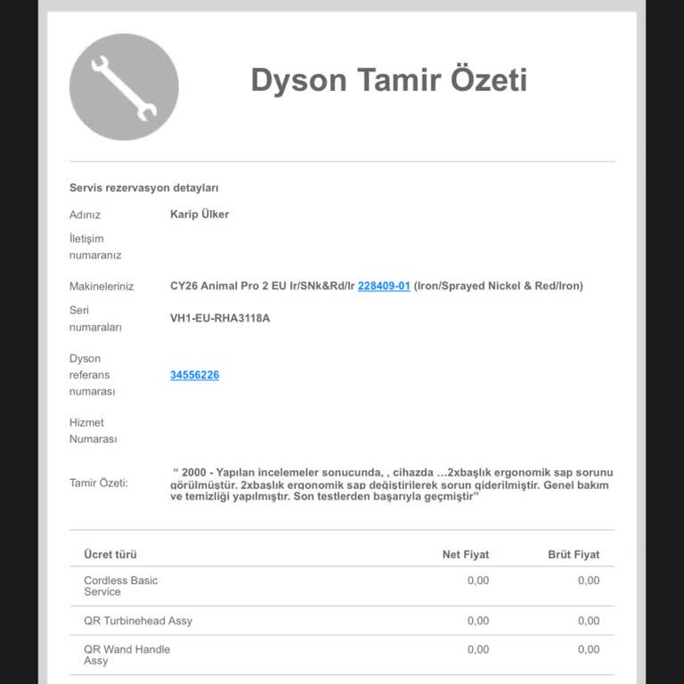Click the 'Dyson referans numarası' label
684x684 pixels.
(x=92, y=375)
